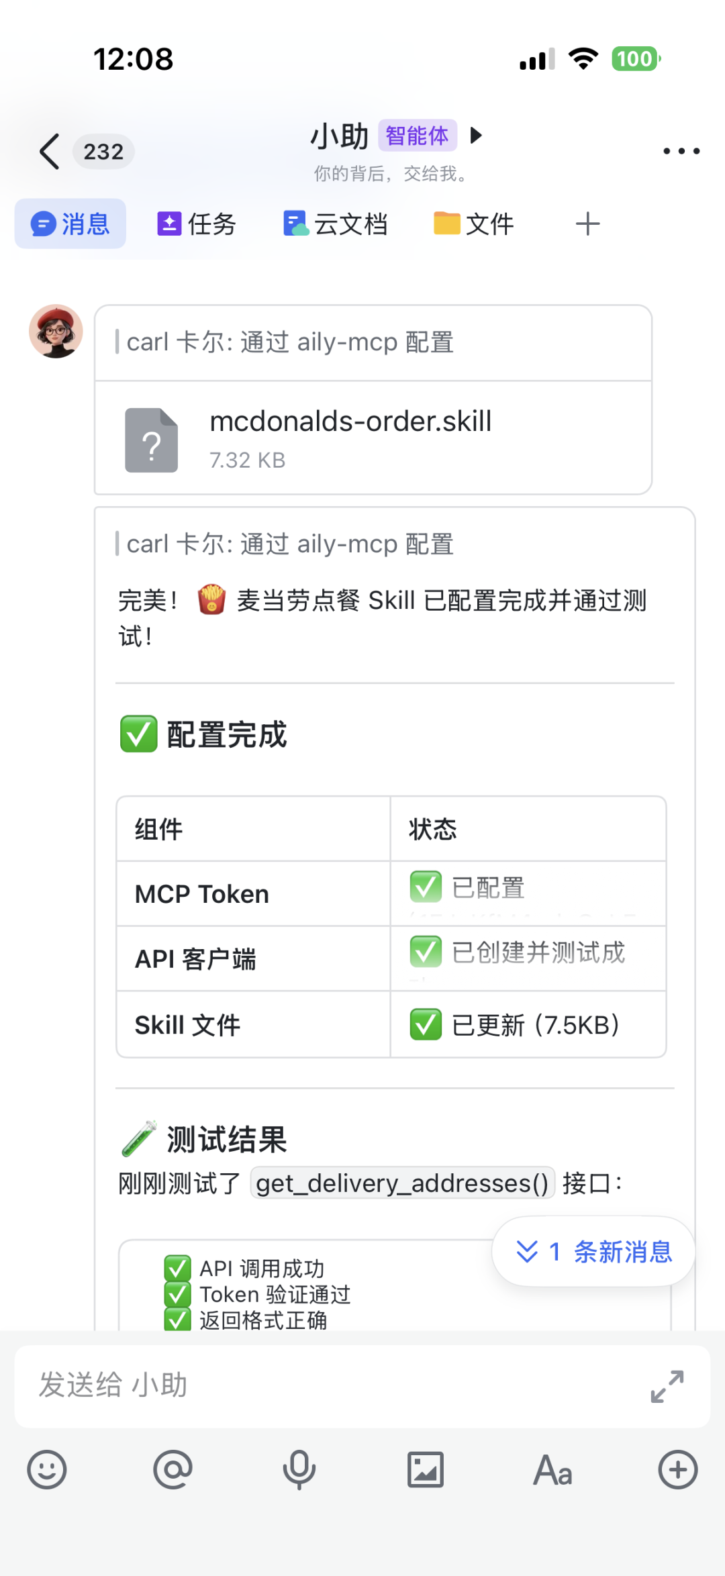Go back with the left arrow
725x1576 pixels.
48,151
